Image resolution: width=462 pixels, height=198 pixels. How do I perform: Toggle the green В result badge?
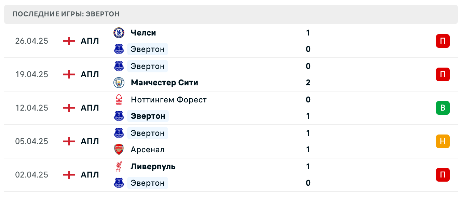[x=443, y=108]
